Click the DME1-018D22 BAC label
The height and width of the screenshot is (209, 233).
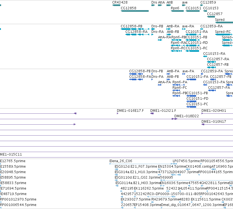(186, 116)
